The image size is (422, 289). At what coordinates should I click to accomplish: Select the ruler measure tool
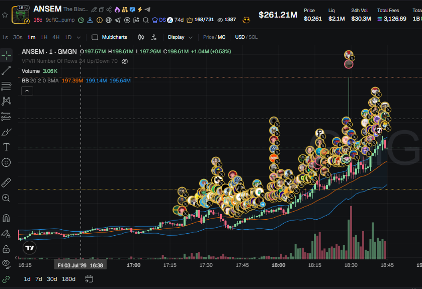point(6,182)
